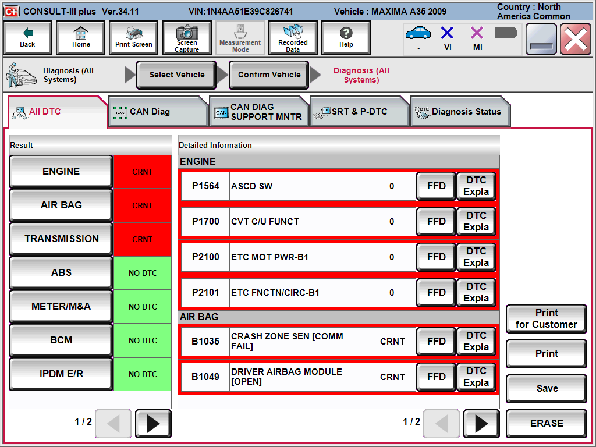Open the Help button
596x447 pixels.
346,38
